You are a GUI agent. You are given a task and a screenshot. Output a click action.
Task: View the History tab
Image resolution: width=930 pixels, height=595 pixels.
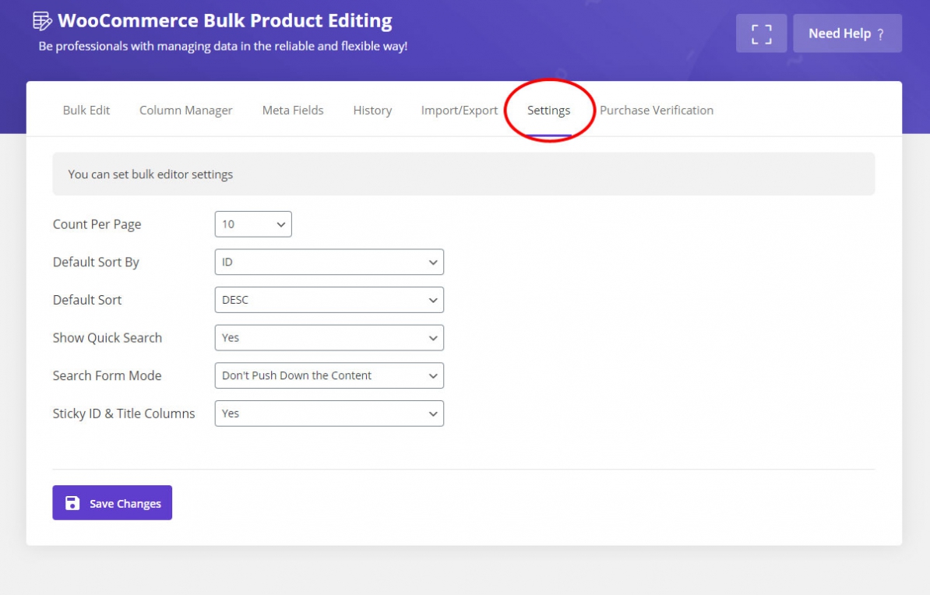pyautogui.click(x=372, y=110)
